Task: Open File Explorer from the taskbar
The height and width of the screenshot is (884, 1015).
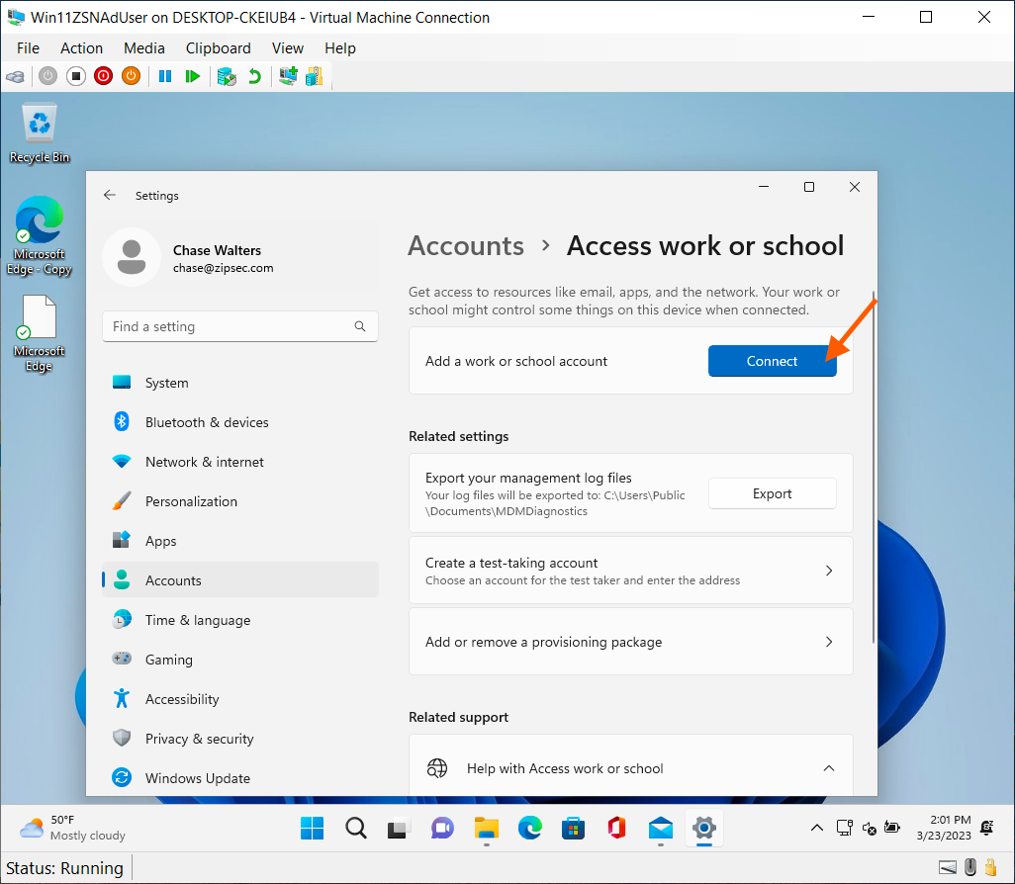Action: (486, 828)
